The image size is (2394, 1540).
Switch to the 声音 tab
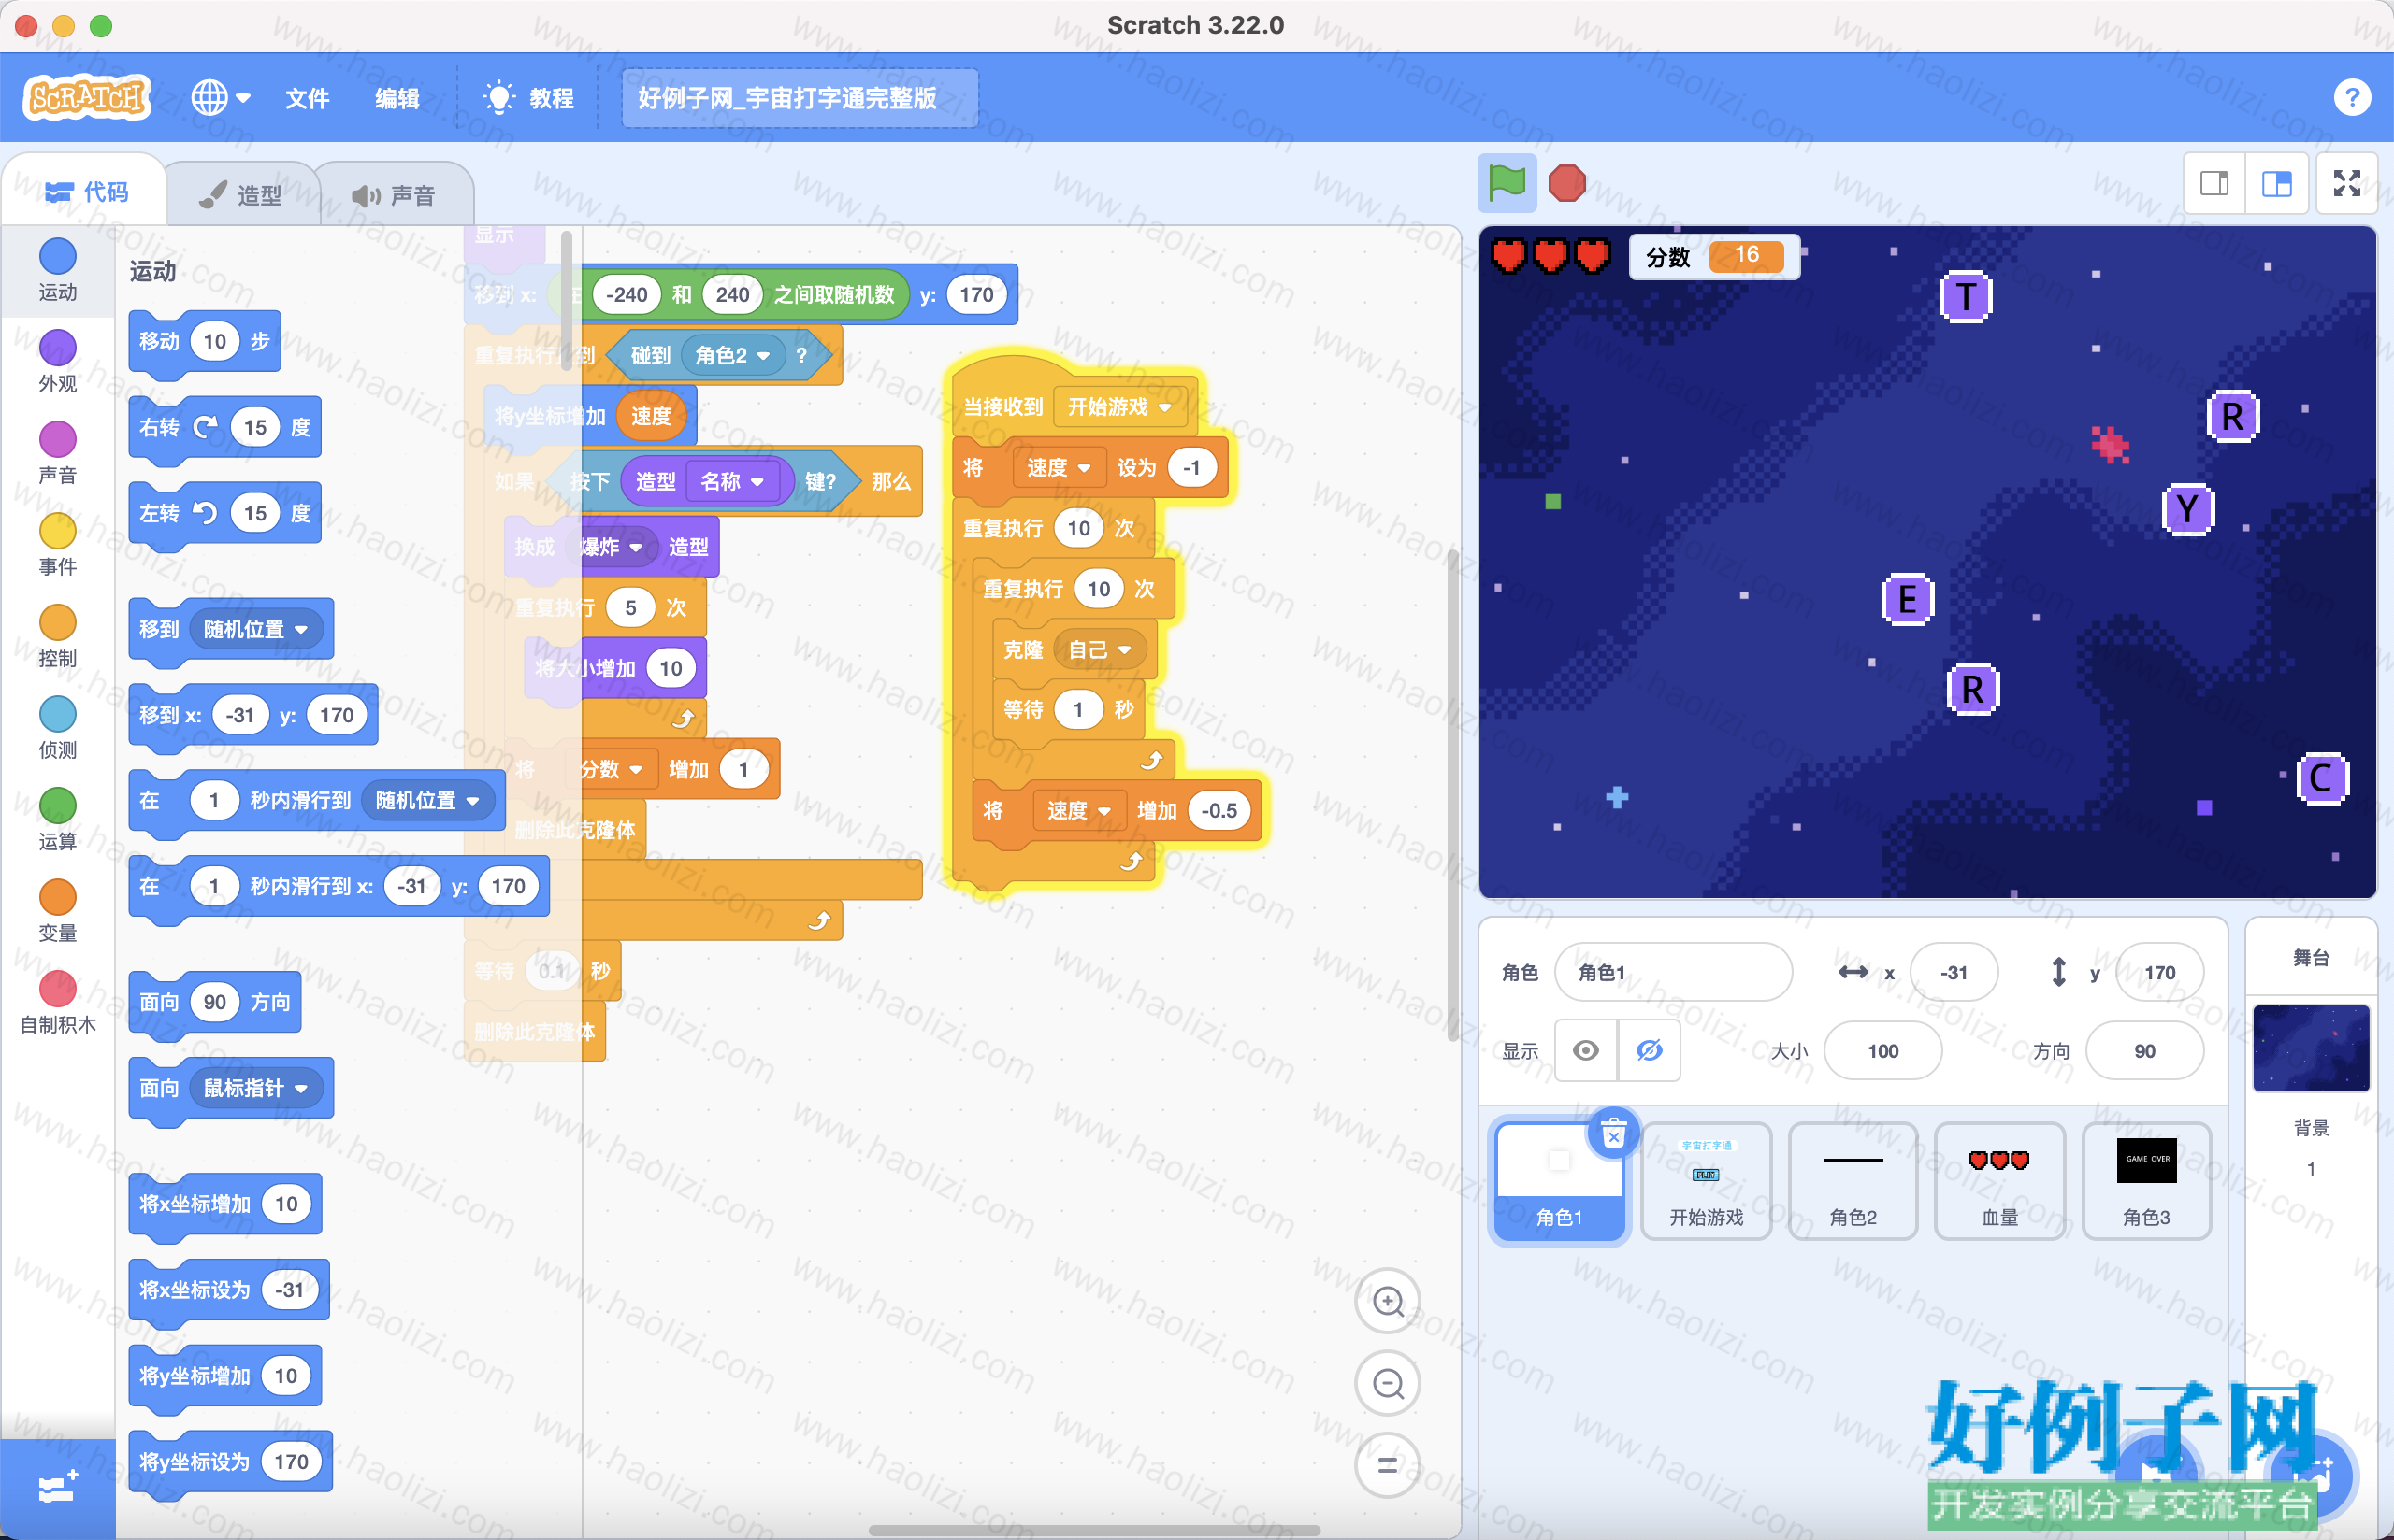point(393,195)
